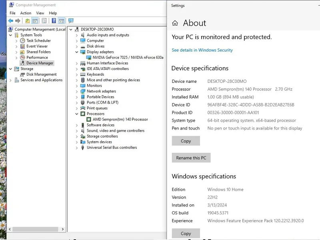This screenshot has height=240, width=320.
Task: Expand Services and Applications node
Action: (11, 80)
